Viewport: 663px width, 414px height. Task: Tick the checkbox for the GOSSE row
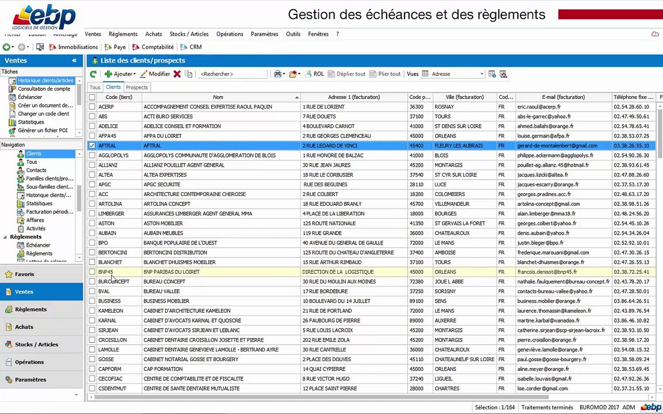pyautogui.click(x=92, y=359)
